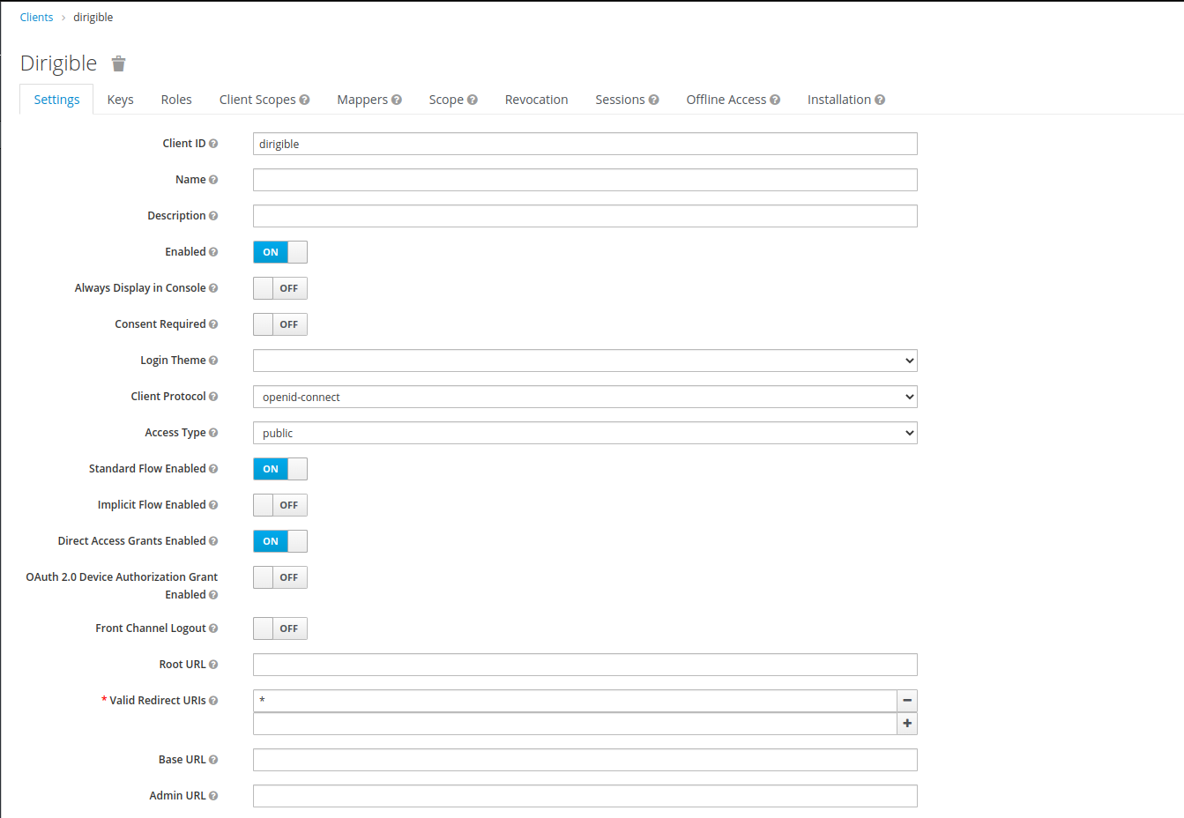Go to Clients breadcrumb link
This screenshot has height=818, width=1184.
(37, 17)
